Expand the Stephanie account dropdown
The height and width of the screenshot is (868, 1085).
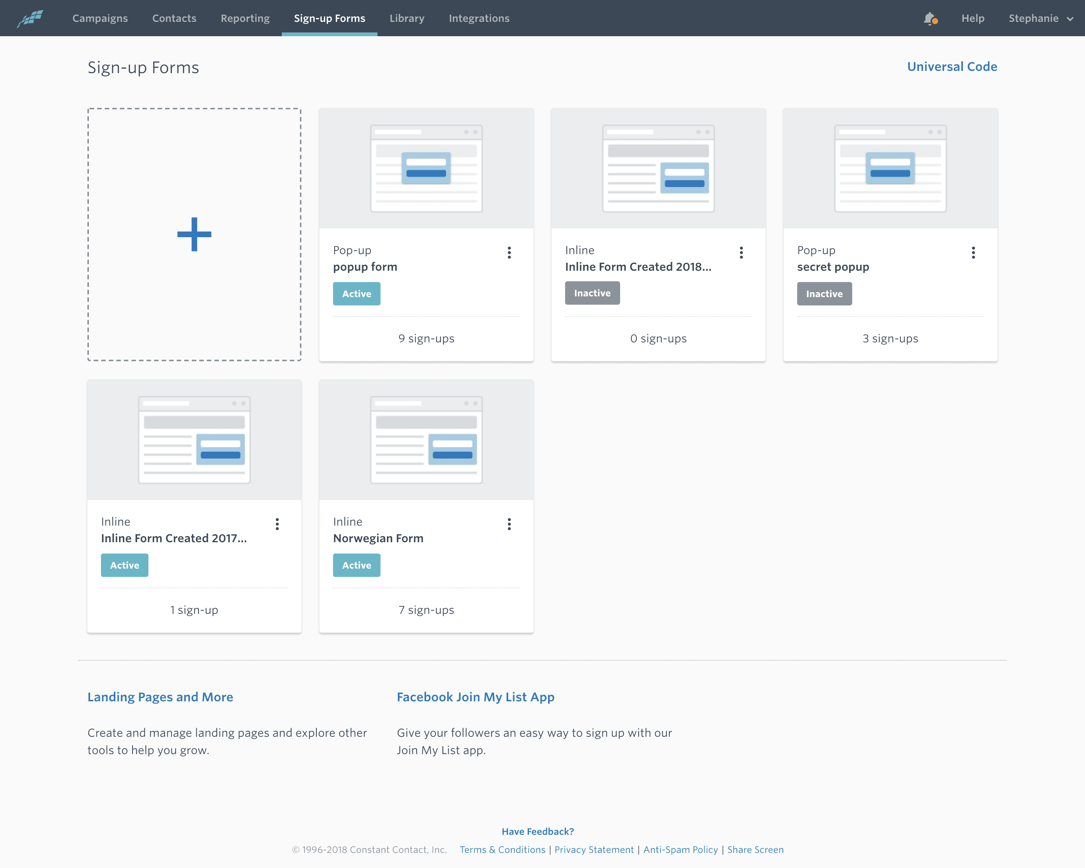[1039, 18]
